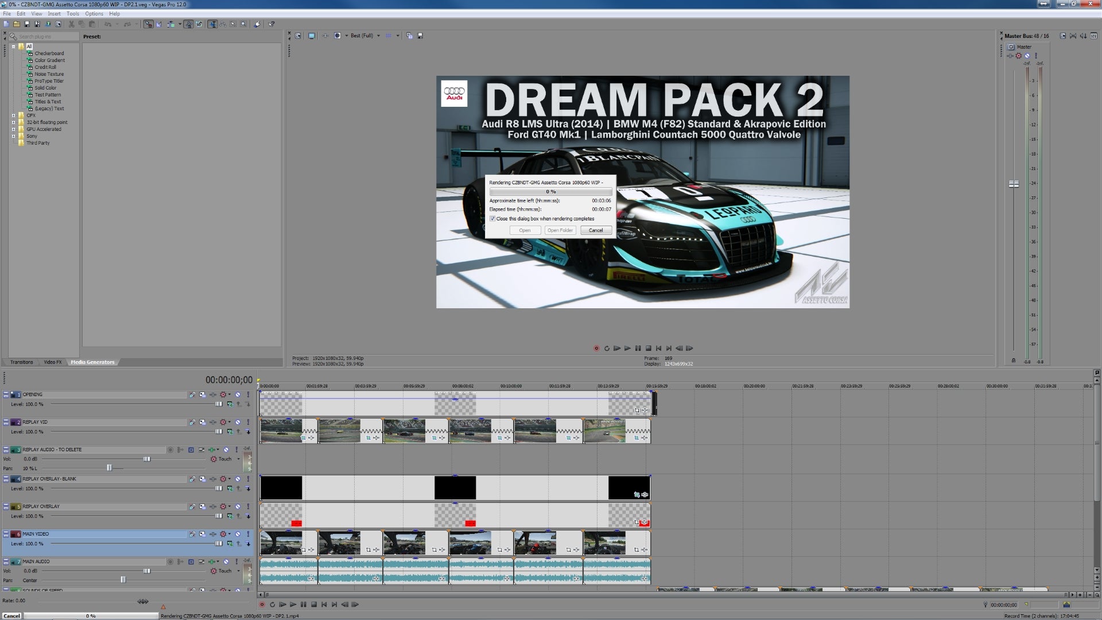Open Master FX gear icon in Master Bus
The width and height of the screenshot is (1102, 620).
pyautogui.click(x=1018, y=56)
